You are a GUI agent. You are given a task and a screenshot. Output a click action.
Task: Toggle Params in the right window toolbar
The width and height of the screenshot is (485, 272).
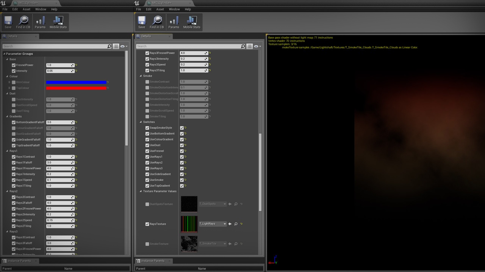174,22
